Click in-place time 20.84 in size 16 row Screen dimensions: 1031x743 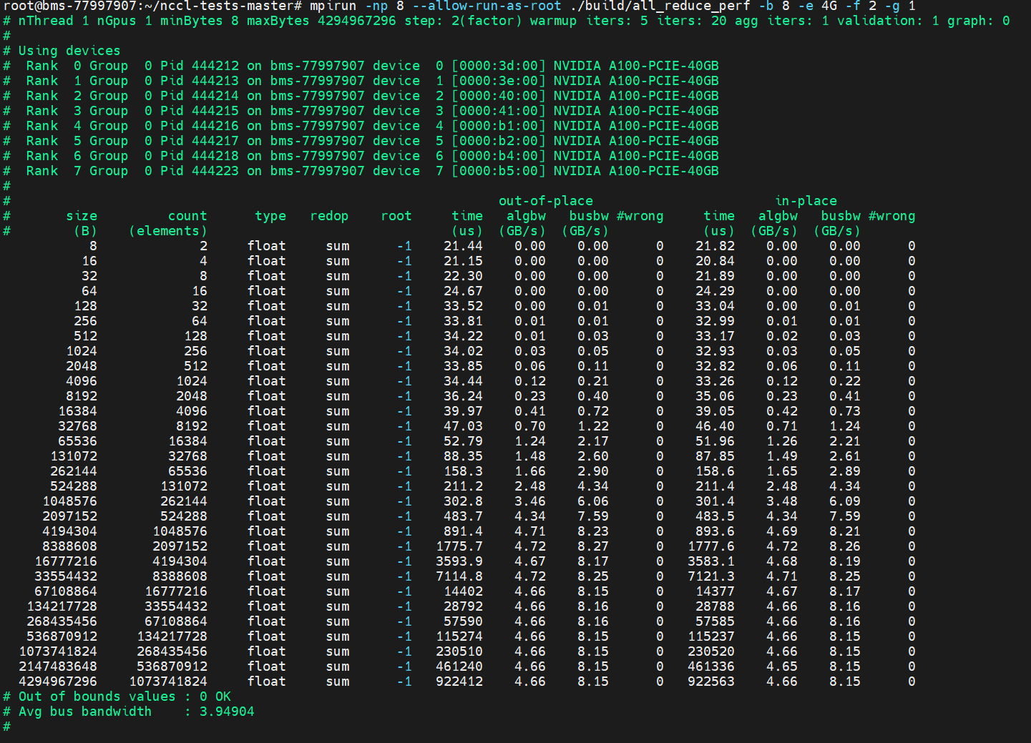pos(715,261)
